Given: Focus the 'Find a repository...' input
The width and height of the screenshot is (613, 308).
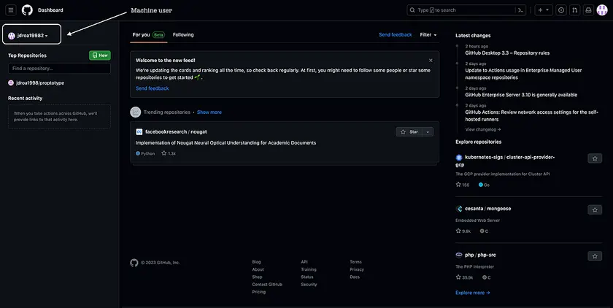Looking at the screenshot, I should pyautogui.click(x=59, y=69).
